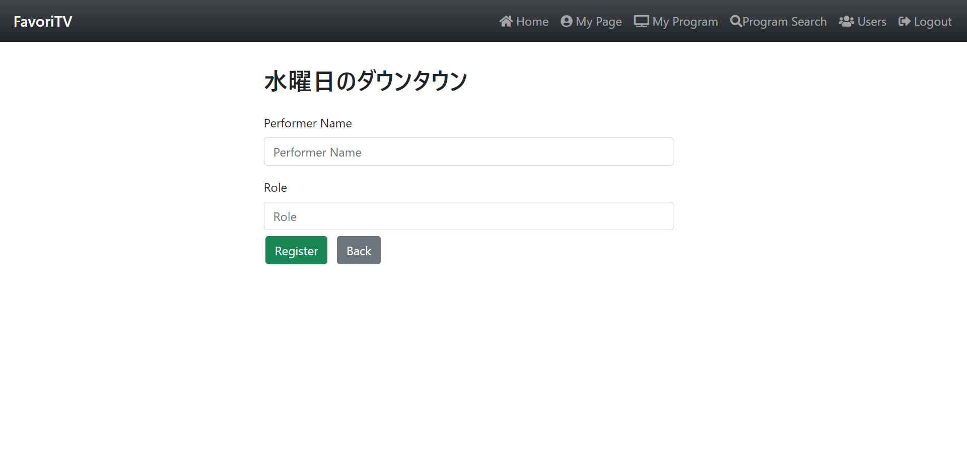967x449 pixels.
Task: Click the Home house icon
Action: pyautogui.click(x=506, y=21)
